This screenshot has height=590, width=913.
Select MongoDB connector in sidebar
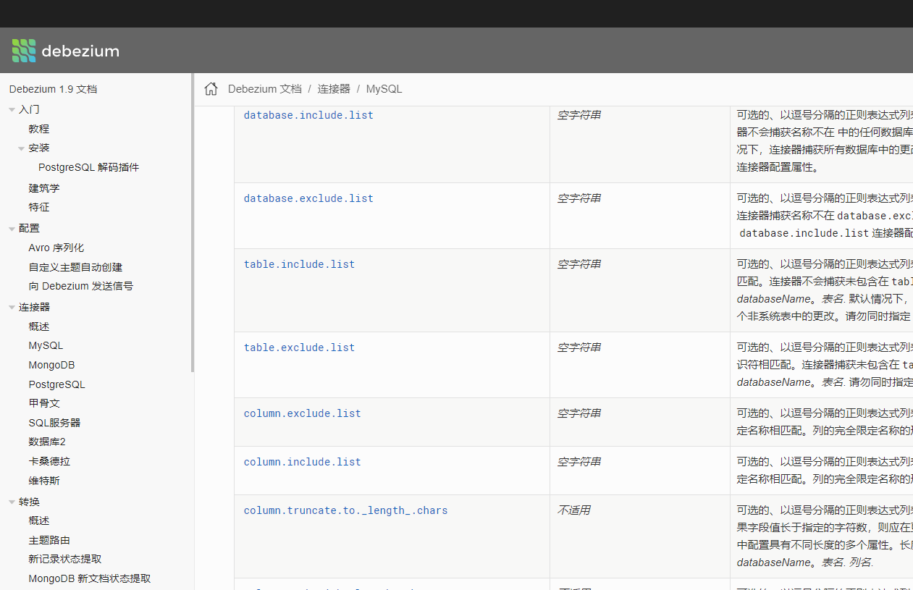coord(52,365)
